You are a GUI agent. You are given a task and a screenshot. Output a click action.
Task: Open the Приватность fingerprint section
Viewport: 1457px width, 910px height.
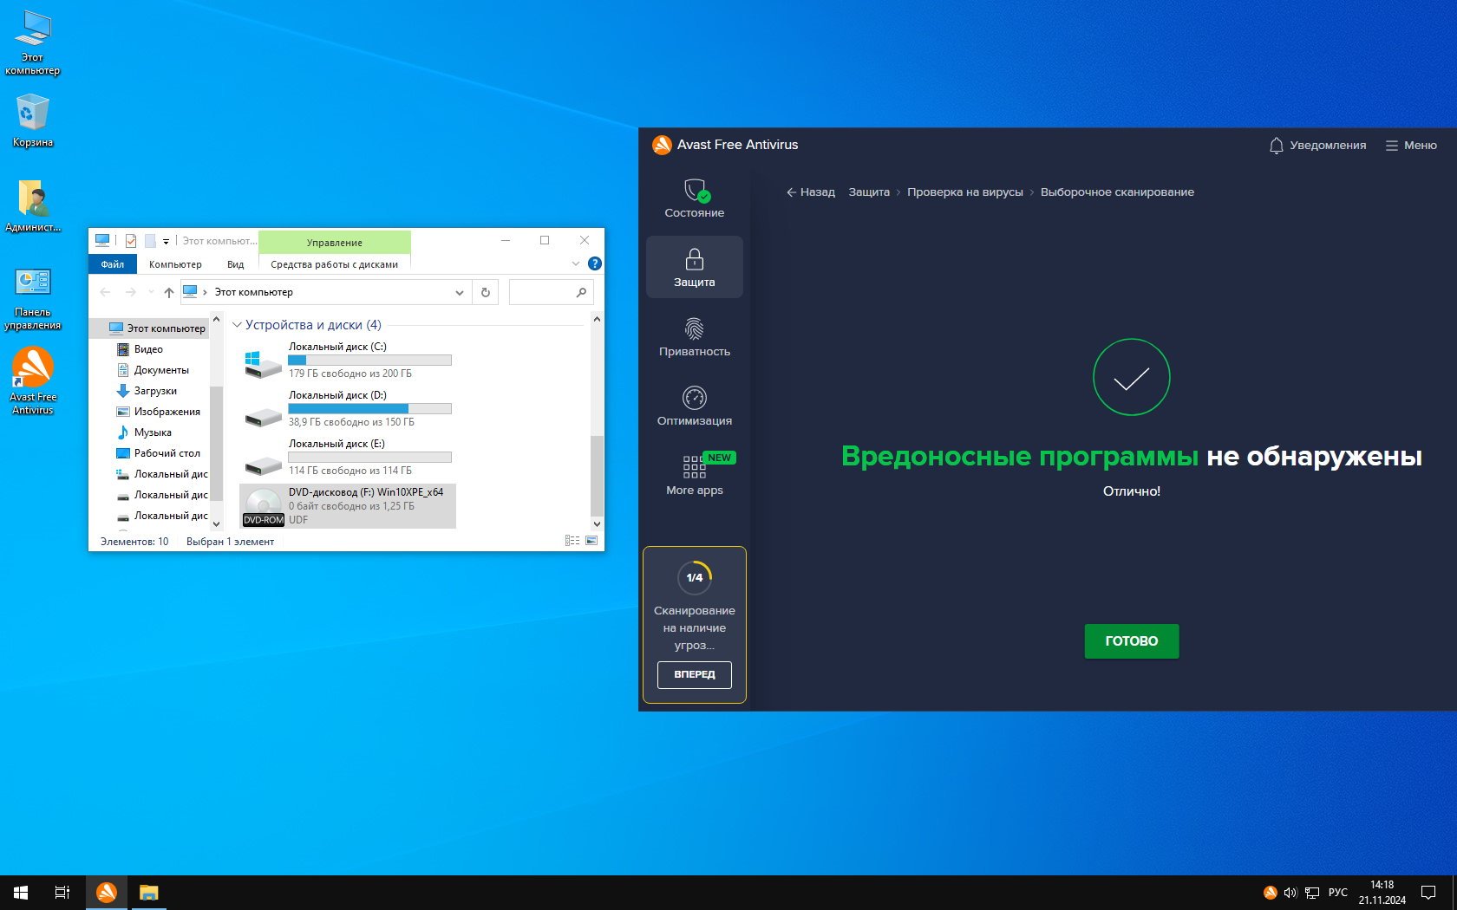pos(694,337)
